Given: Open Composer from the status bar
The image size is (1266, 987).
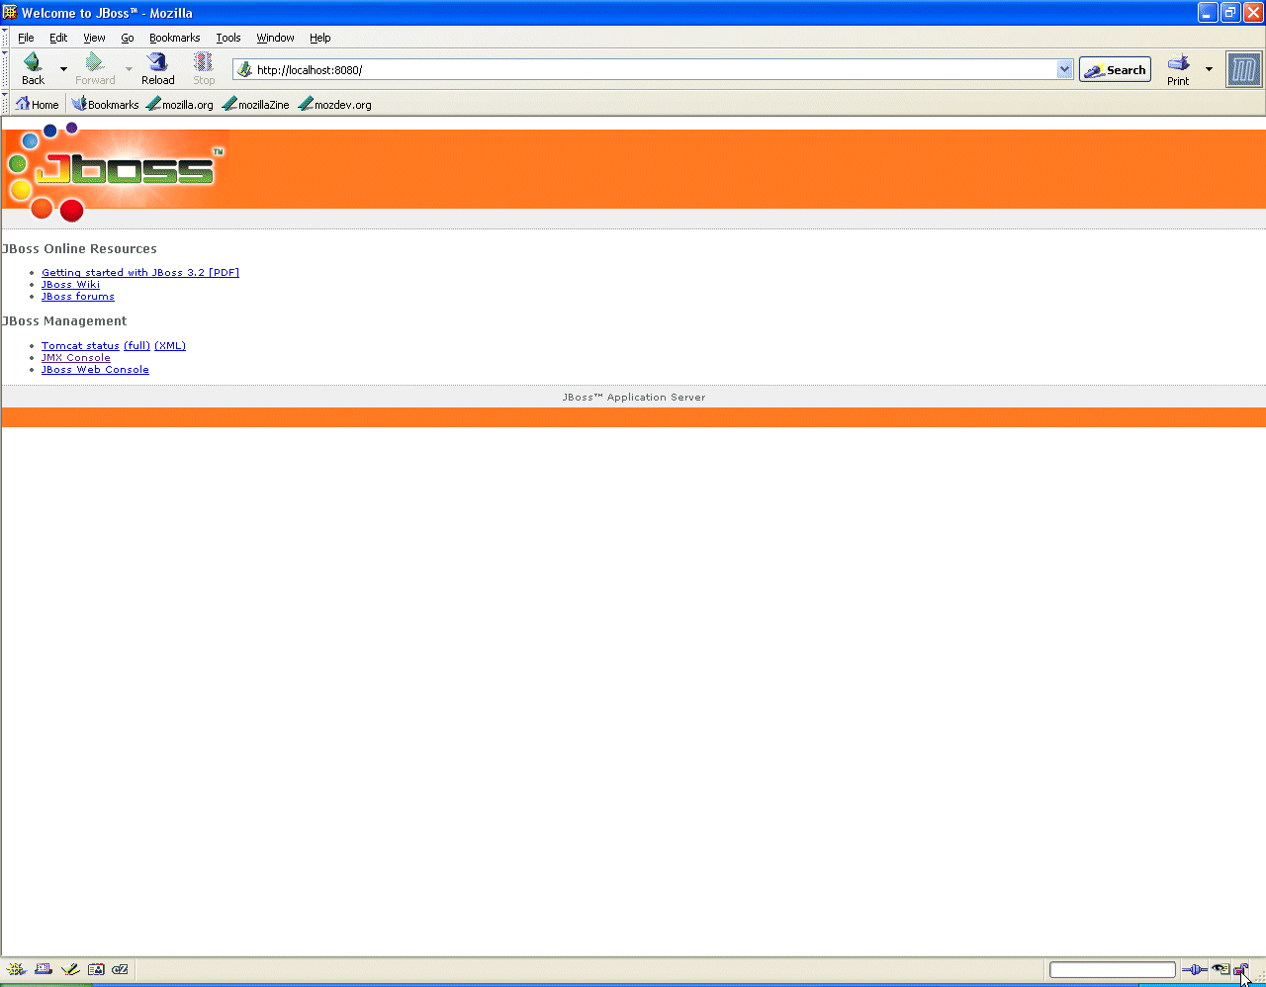Looking at the screenshot, I should [x=70, y=969].
